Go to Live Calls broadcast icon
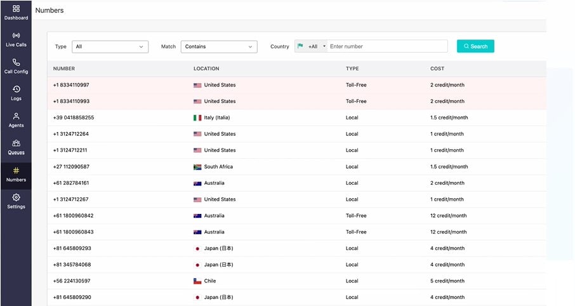 (x=16, y=36)
